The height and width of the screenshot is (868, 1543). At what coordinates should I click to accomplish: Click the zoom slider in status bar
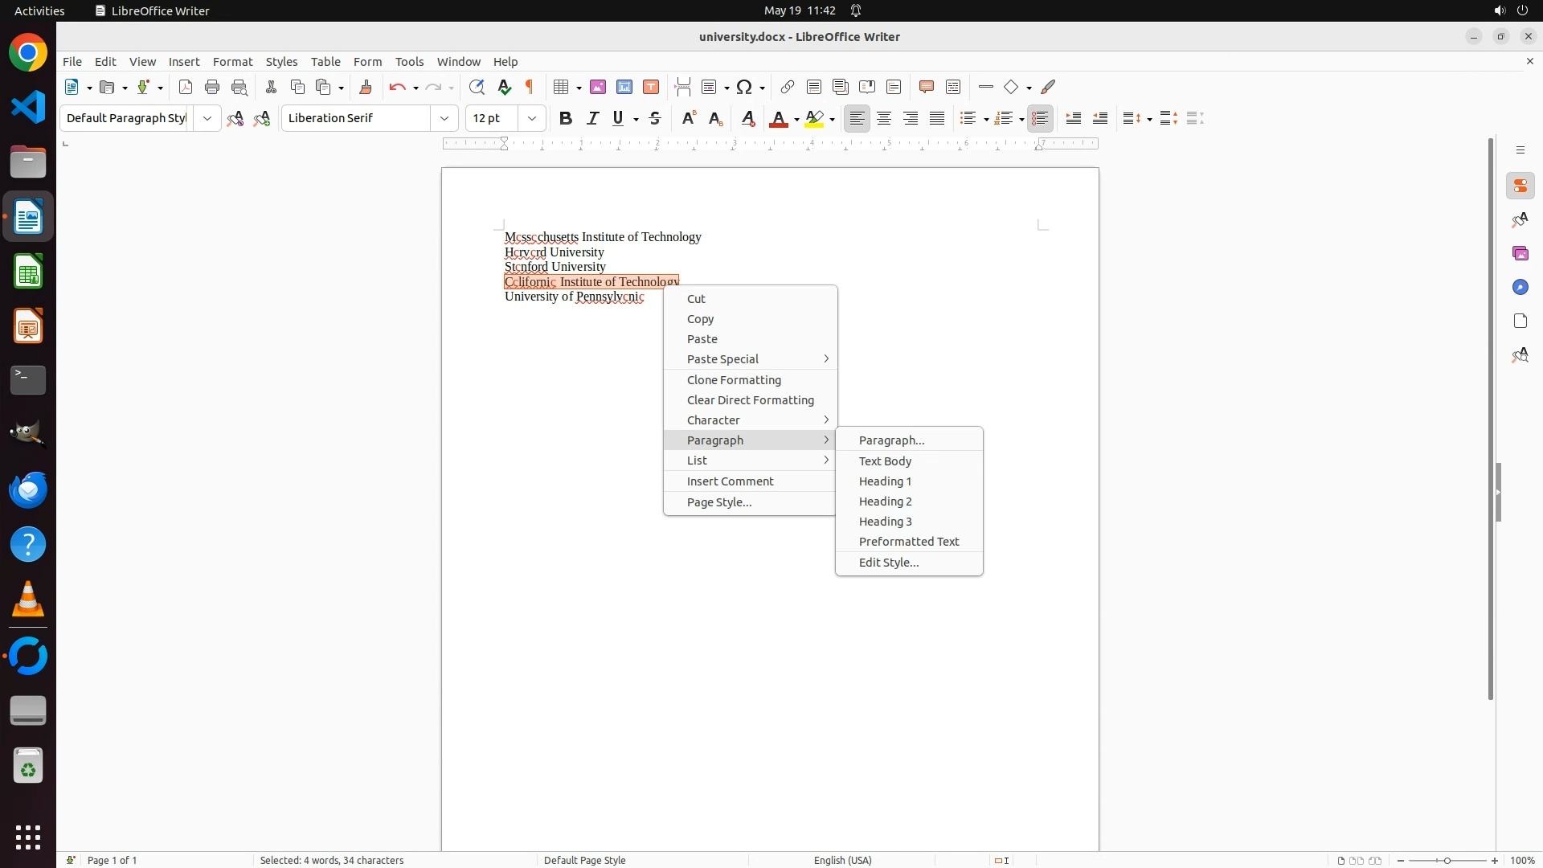click(1447, 860)
